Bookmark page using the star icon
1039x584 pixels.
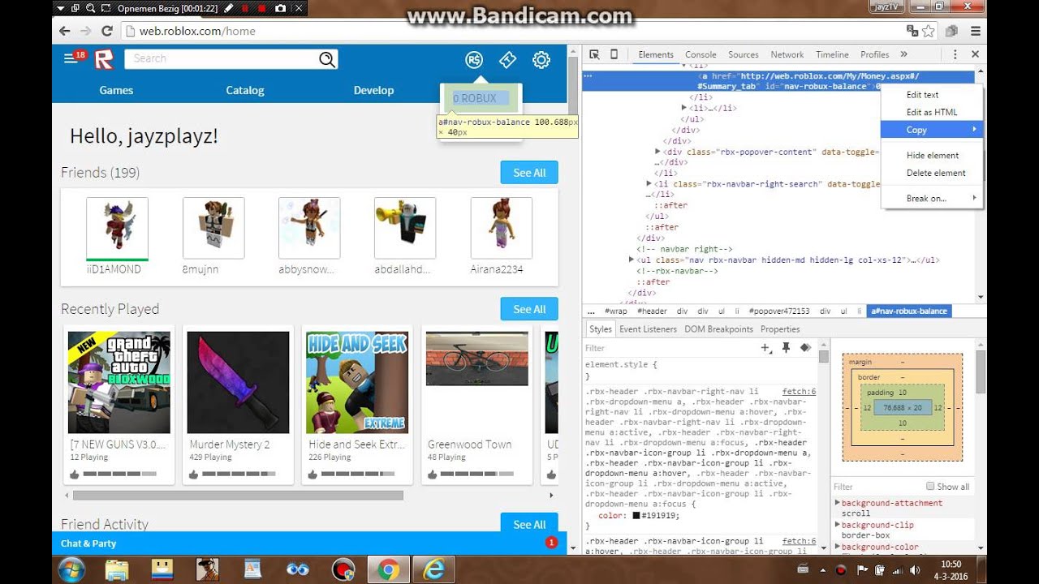click(x=929, y=31)
